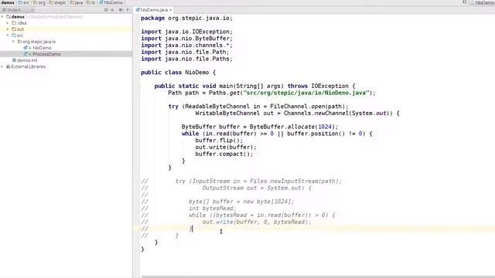Click the '.idea' folder icon

click(14, 23)
